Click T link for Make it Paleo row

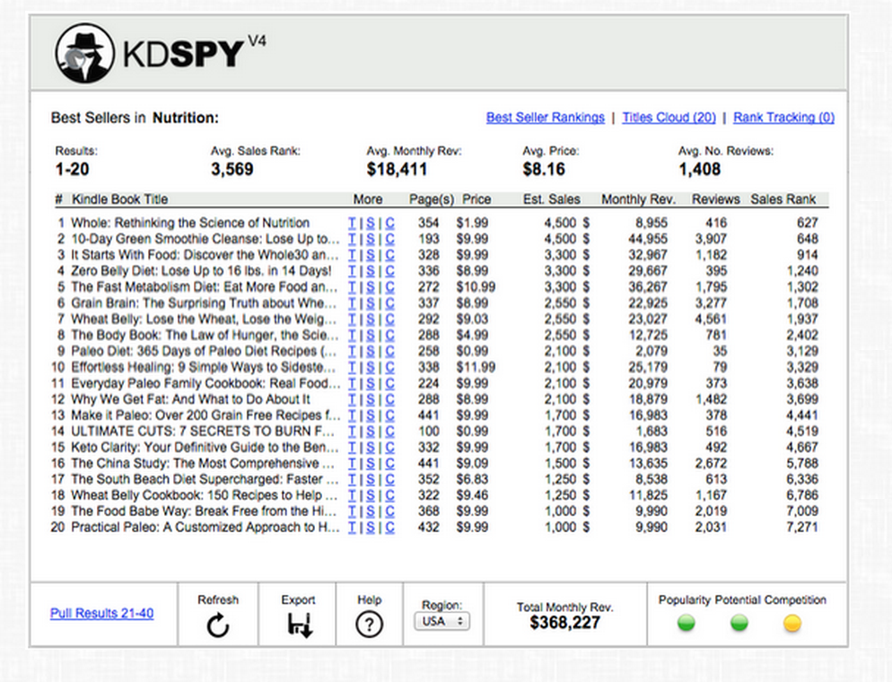pyautogui.click(x=352, y=415)
